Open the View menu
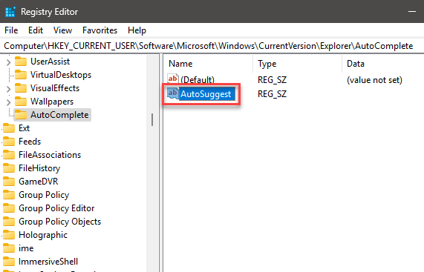The width and height of the screenshot is (424, 272). click(x=62, y=30)
